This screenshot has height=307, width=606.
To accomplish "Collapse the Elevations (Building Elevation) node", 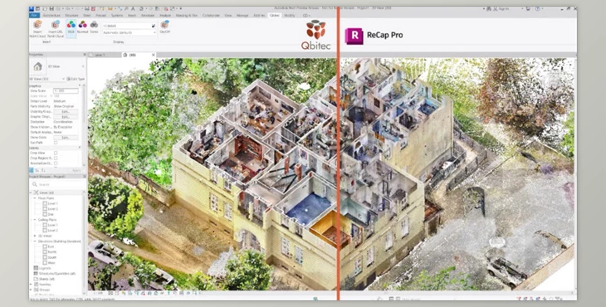I will point(36,241).
